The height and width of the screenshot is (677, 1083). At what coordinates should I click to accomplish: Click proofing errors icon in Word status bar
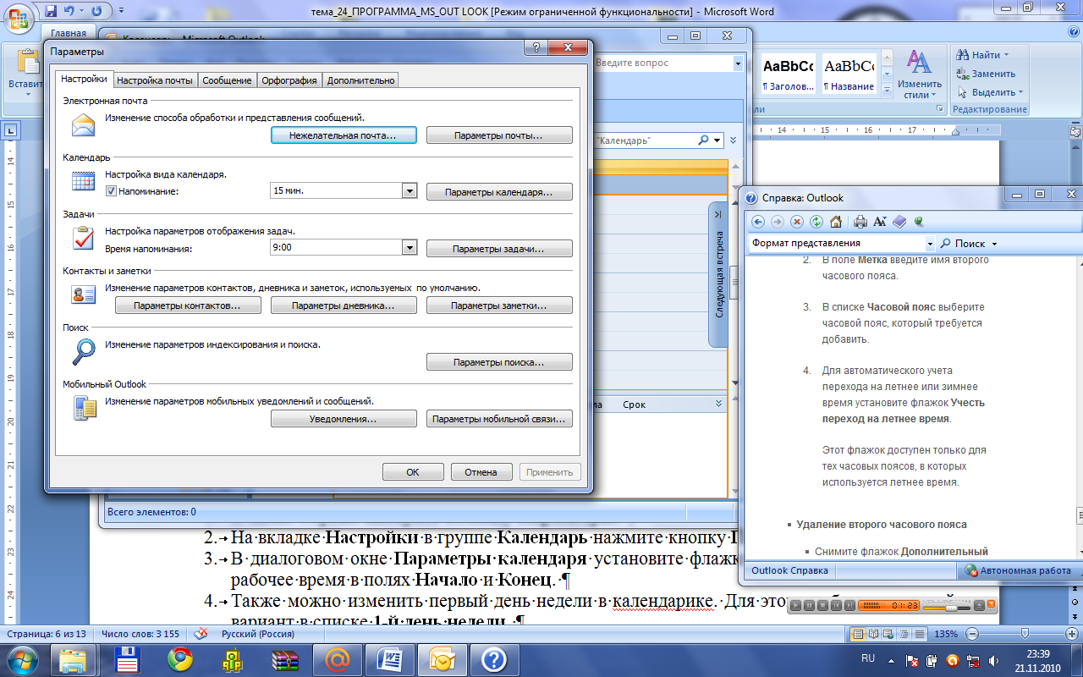(201, 633)
